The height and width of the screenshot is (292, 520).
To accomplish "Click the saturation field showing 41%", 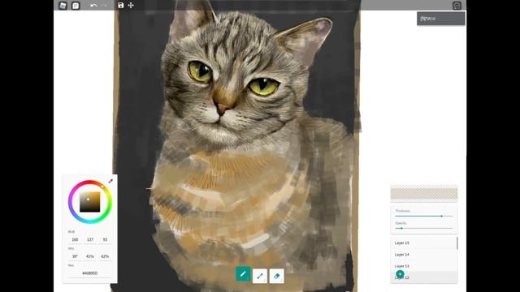I will coord(90,256).
